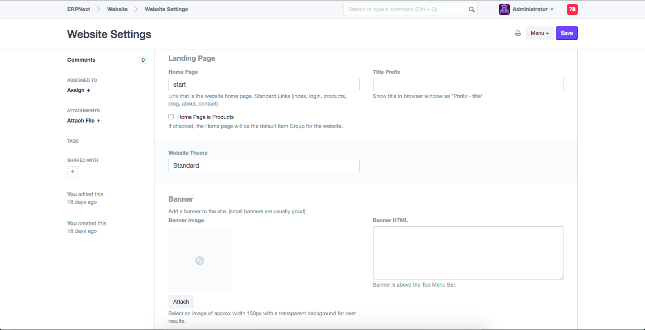Enable Home Page is Products checkbox

(171, 117)
